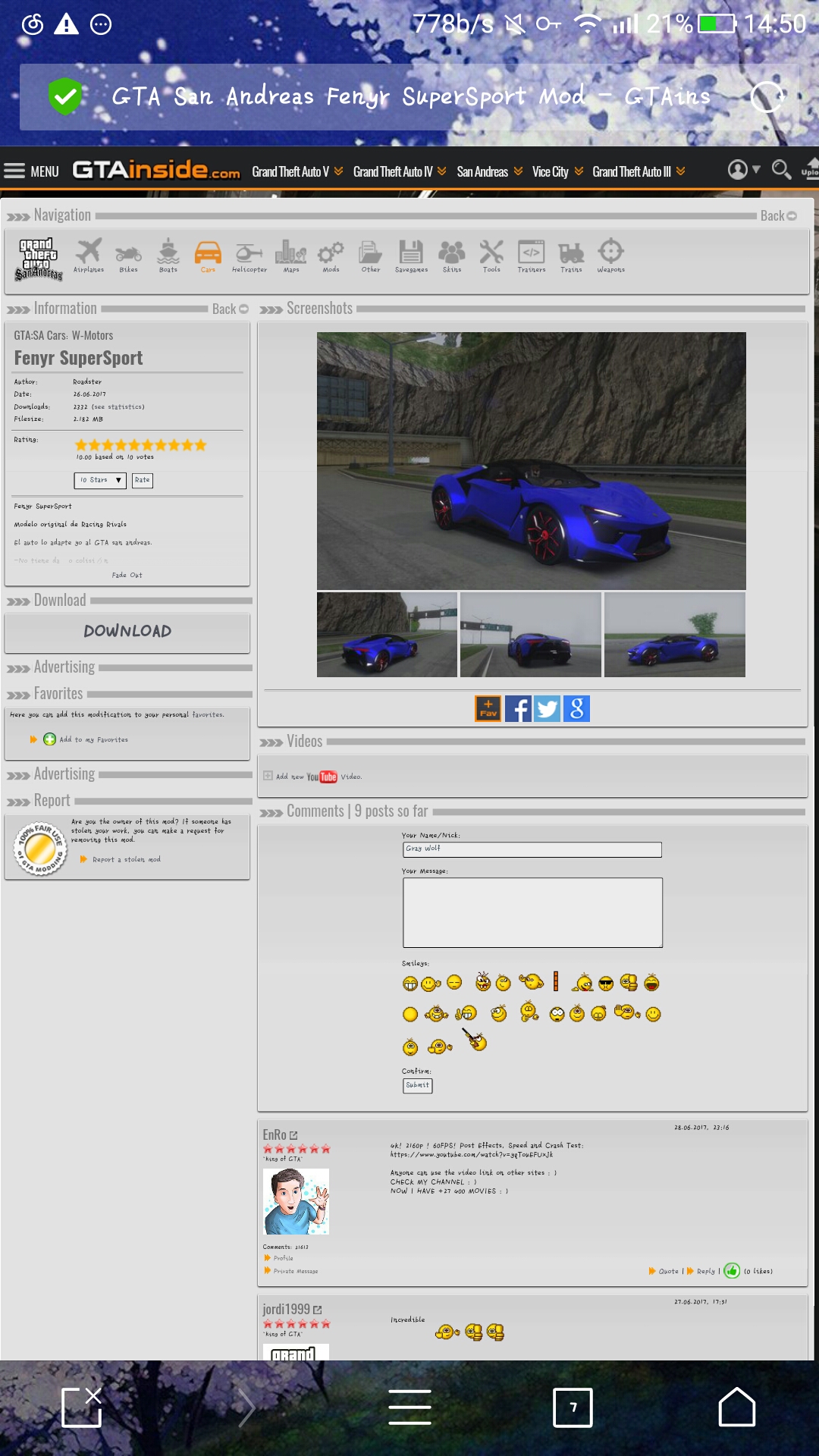Screen dimensions: 819x1456
Task: Click the orange Fav icon
Action: (x=488, y=708)
